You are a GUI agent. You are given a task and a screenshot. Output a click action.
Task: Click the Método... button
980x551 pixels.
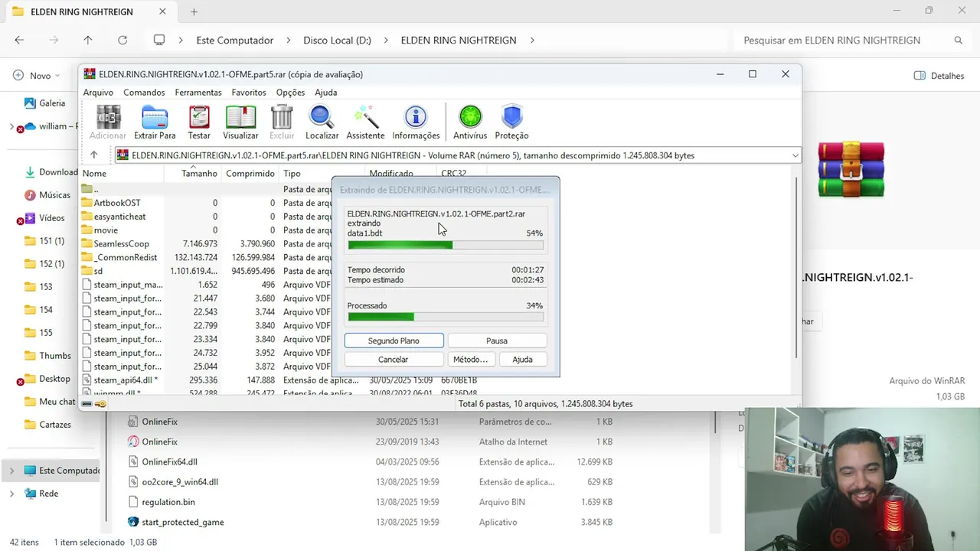click(x=470, y=359)
